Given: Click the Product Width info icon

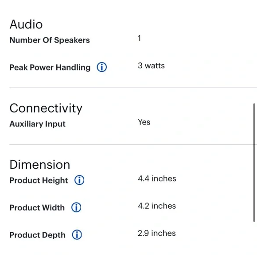Looking at the screenshot, I should tap(76, 207).
